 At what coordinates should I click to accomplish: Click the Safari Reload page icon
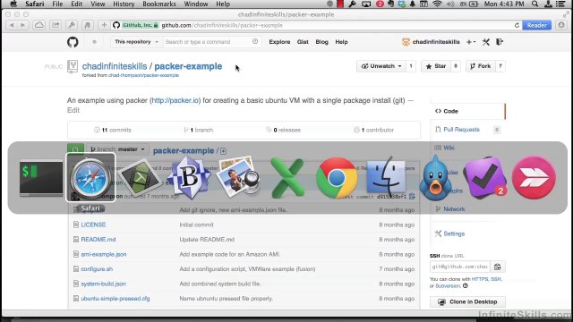click(x=517, y=25)
